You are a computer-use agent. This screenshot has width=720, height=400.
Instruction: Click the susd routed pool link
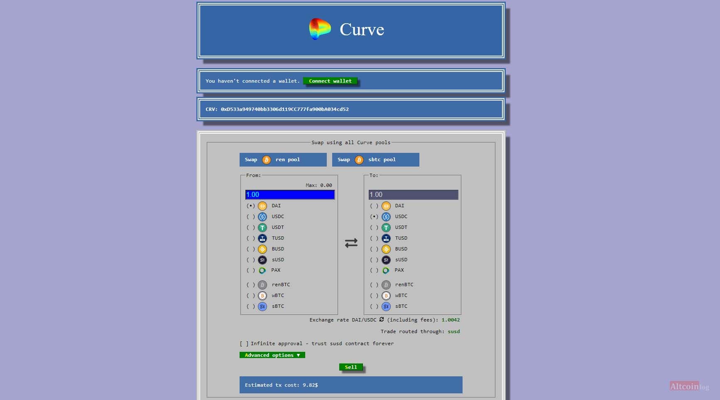point(454,331)
